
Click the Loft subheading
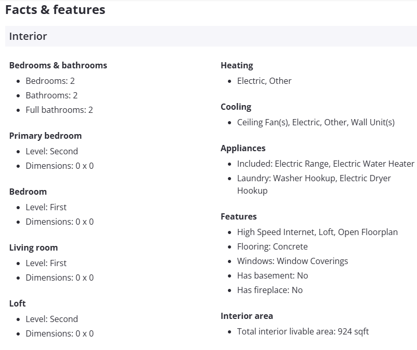point(18,303)
